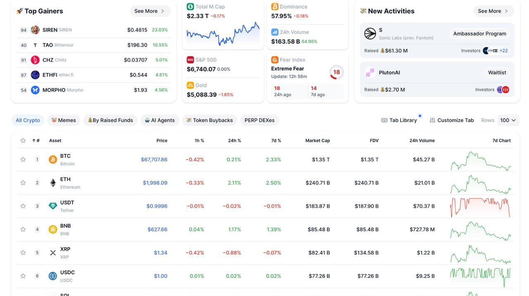Click the Ethereum logo in ETH row
529x296 pixels.
[x=53, y=183]
